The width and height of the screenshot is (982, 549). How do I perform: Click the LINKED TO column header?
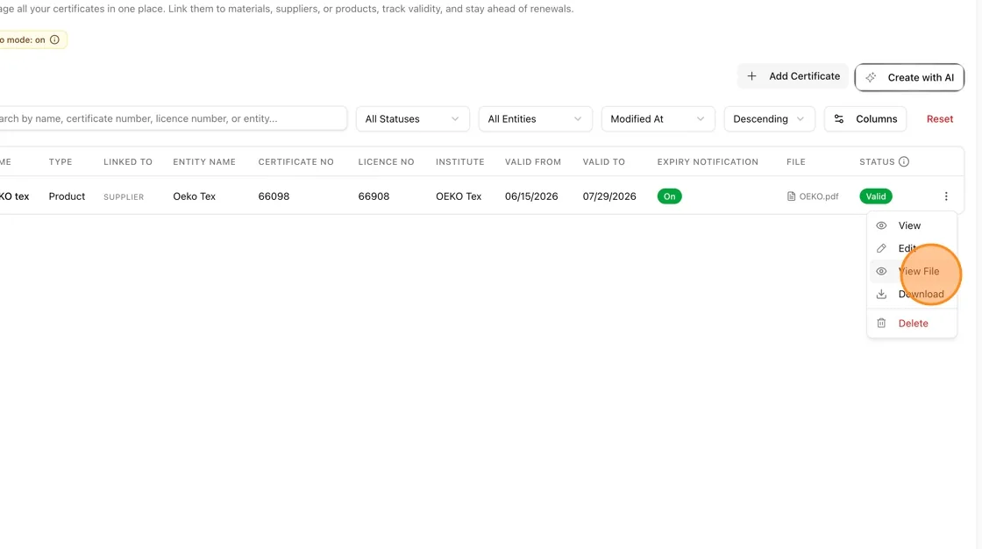pos(128,161)
